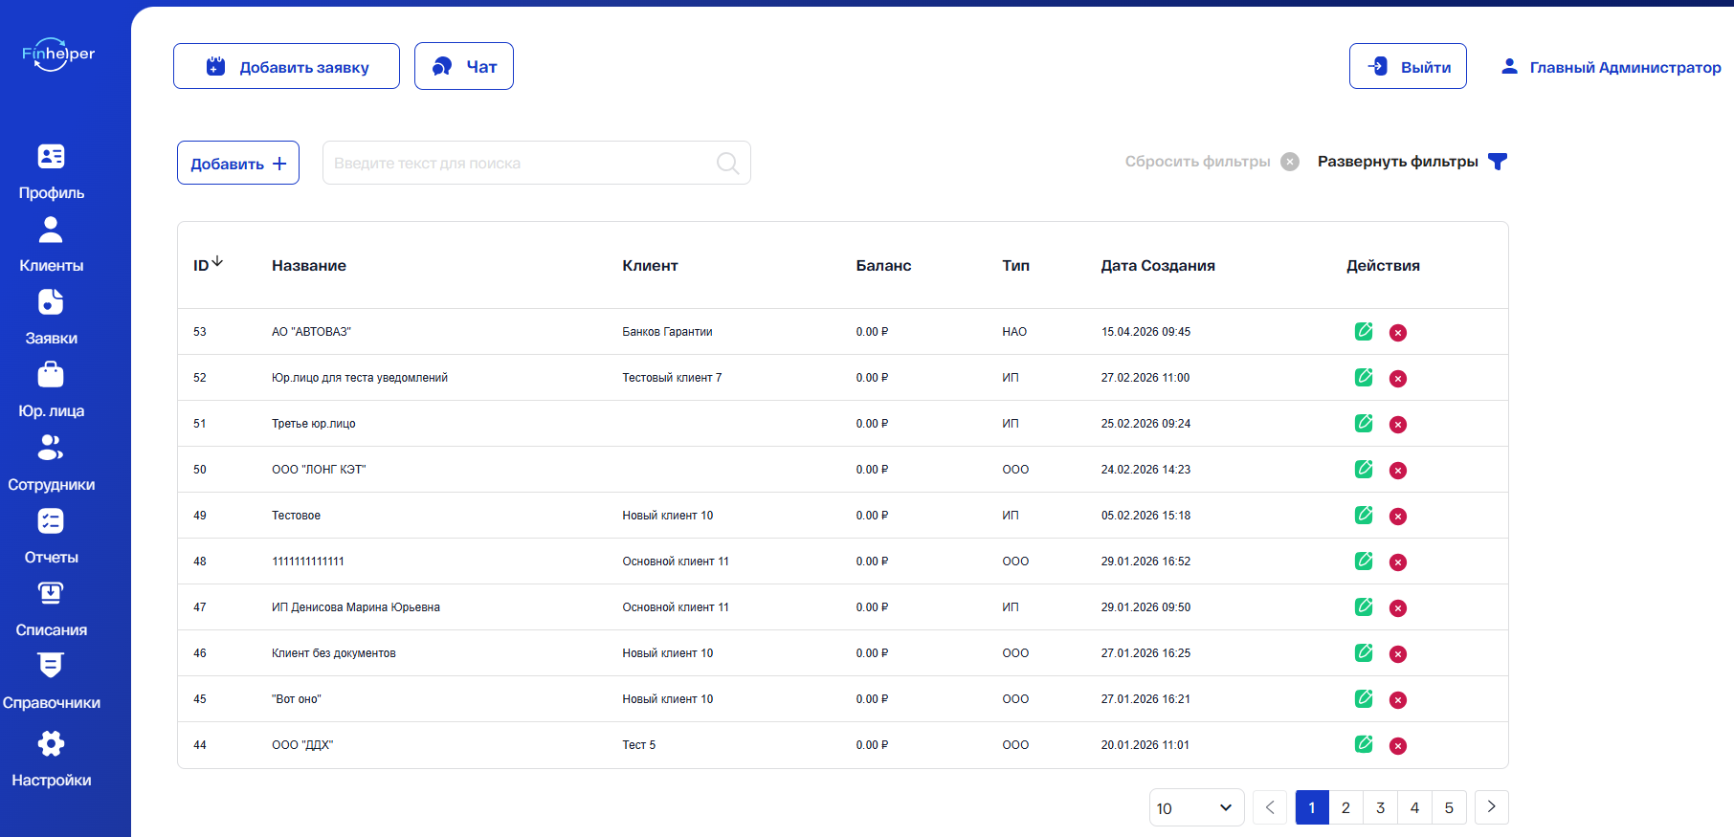Reset filters via Сбросить фильтры
The width and height of the screenshot is (1734, 837).
point(1212,162)
